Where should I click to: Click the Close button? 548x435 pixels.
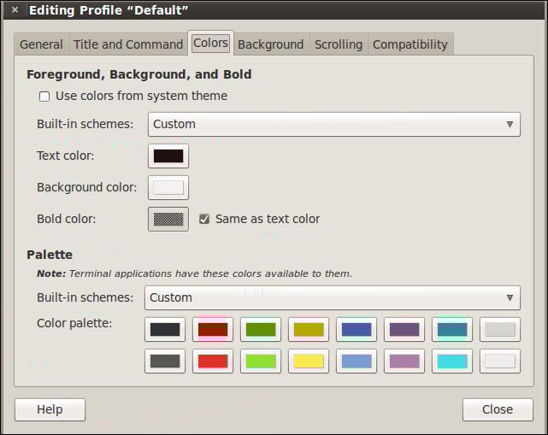(498, 409)
